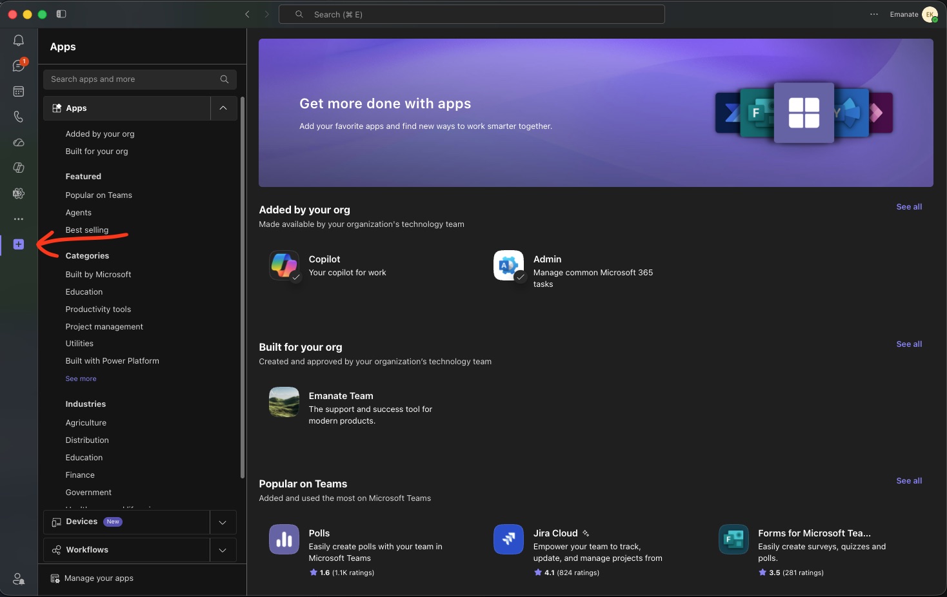The width and height of the screenshot is (947, 597).
Task: Open the Jira Cloud app icon
Action: pos(508,540)
